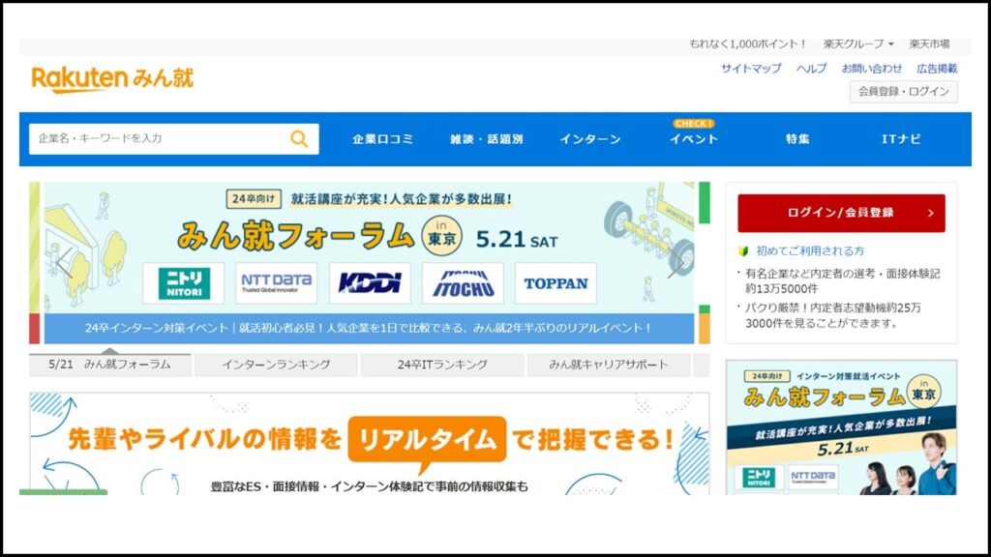This screenshot has height=557, width=991.
Task: Switch to the みん就キャリアサポート tab
Action: [609, 365]
